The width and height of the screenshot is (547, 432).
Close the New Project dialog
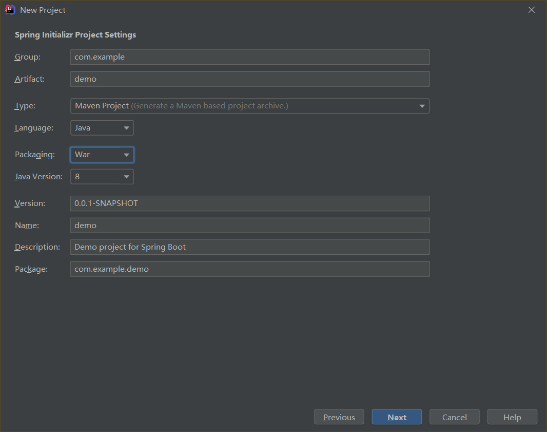pyautogui.click(x=532, y=10)
